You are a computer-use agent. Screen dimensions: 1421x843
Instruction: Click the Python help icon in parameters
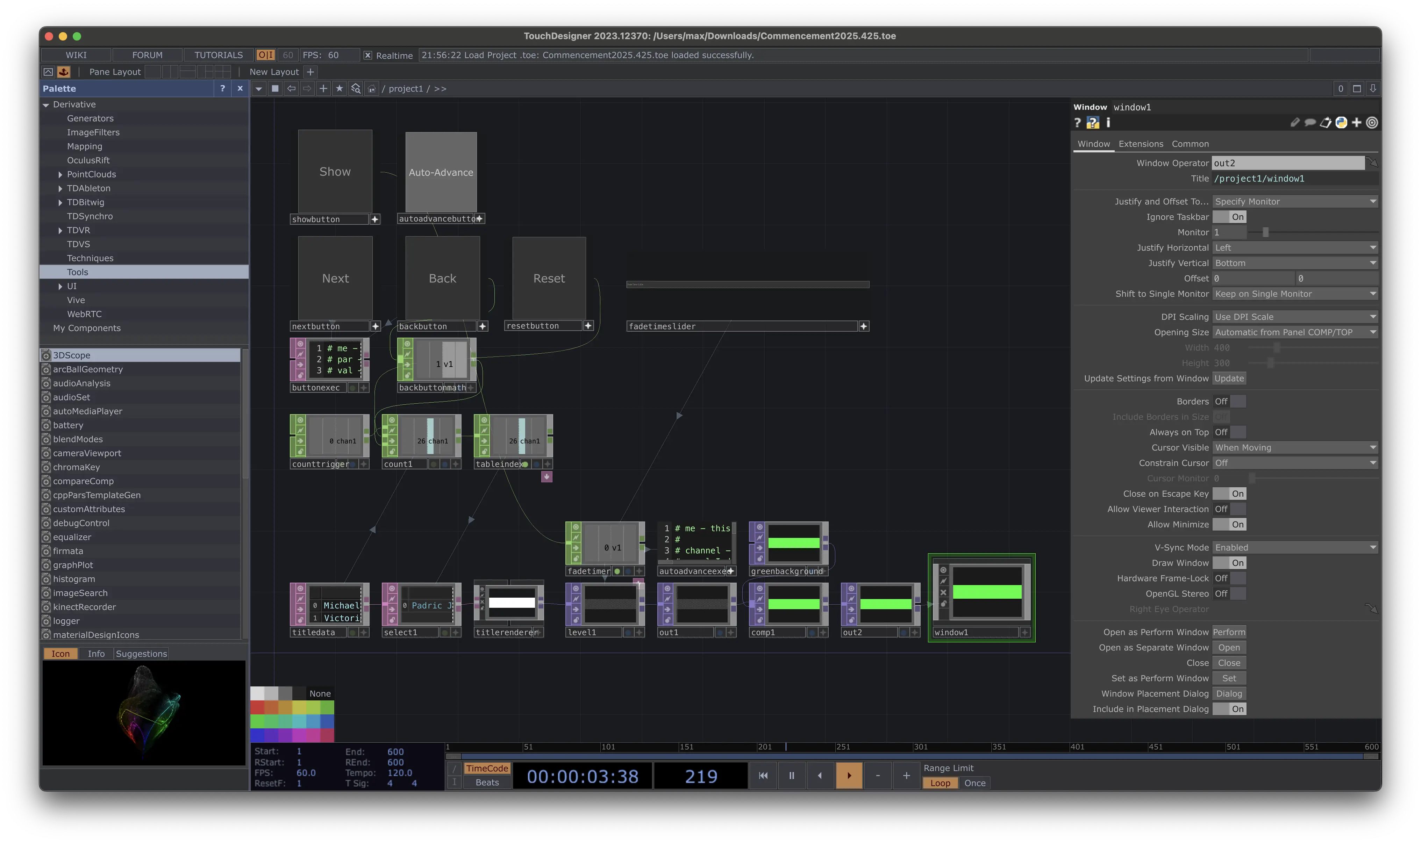[x=1092, y=123]
